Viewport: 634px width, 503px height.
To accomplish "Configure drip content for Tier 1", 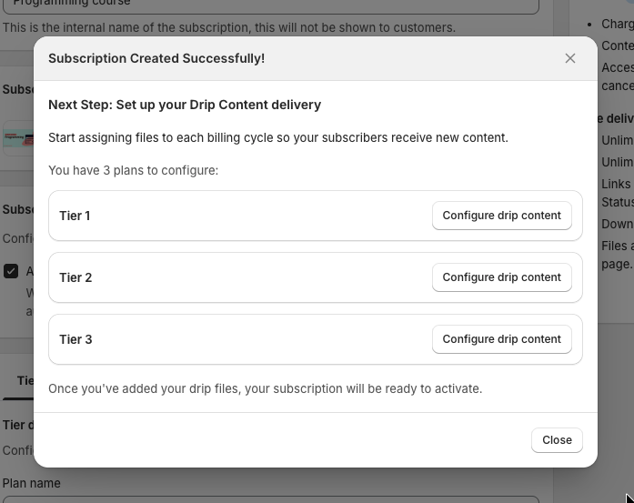I will (501, 216).
